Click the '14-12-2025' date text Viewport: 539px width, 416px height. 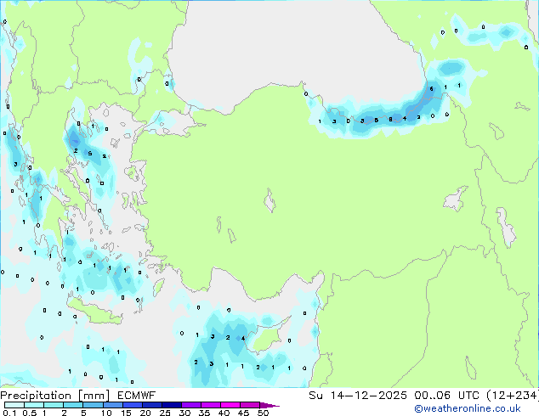[368, 396]
